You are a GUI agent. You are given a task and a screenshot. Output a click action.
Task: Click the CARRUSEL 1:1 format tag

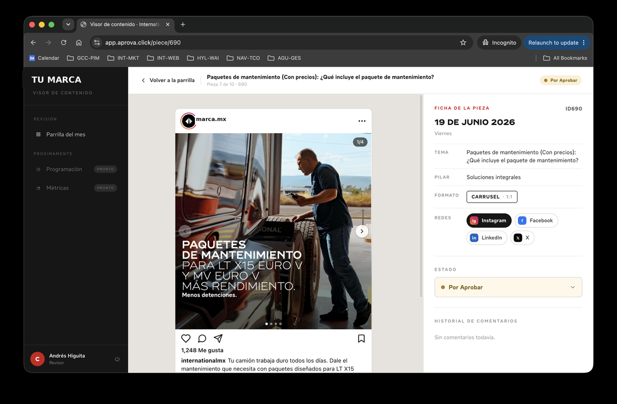(492, 196)
